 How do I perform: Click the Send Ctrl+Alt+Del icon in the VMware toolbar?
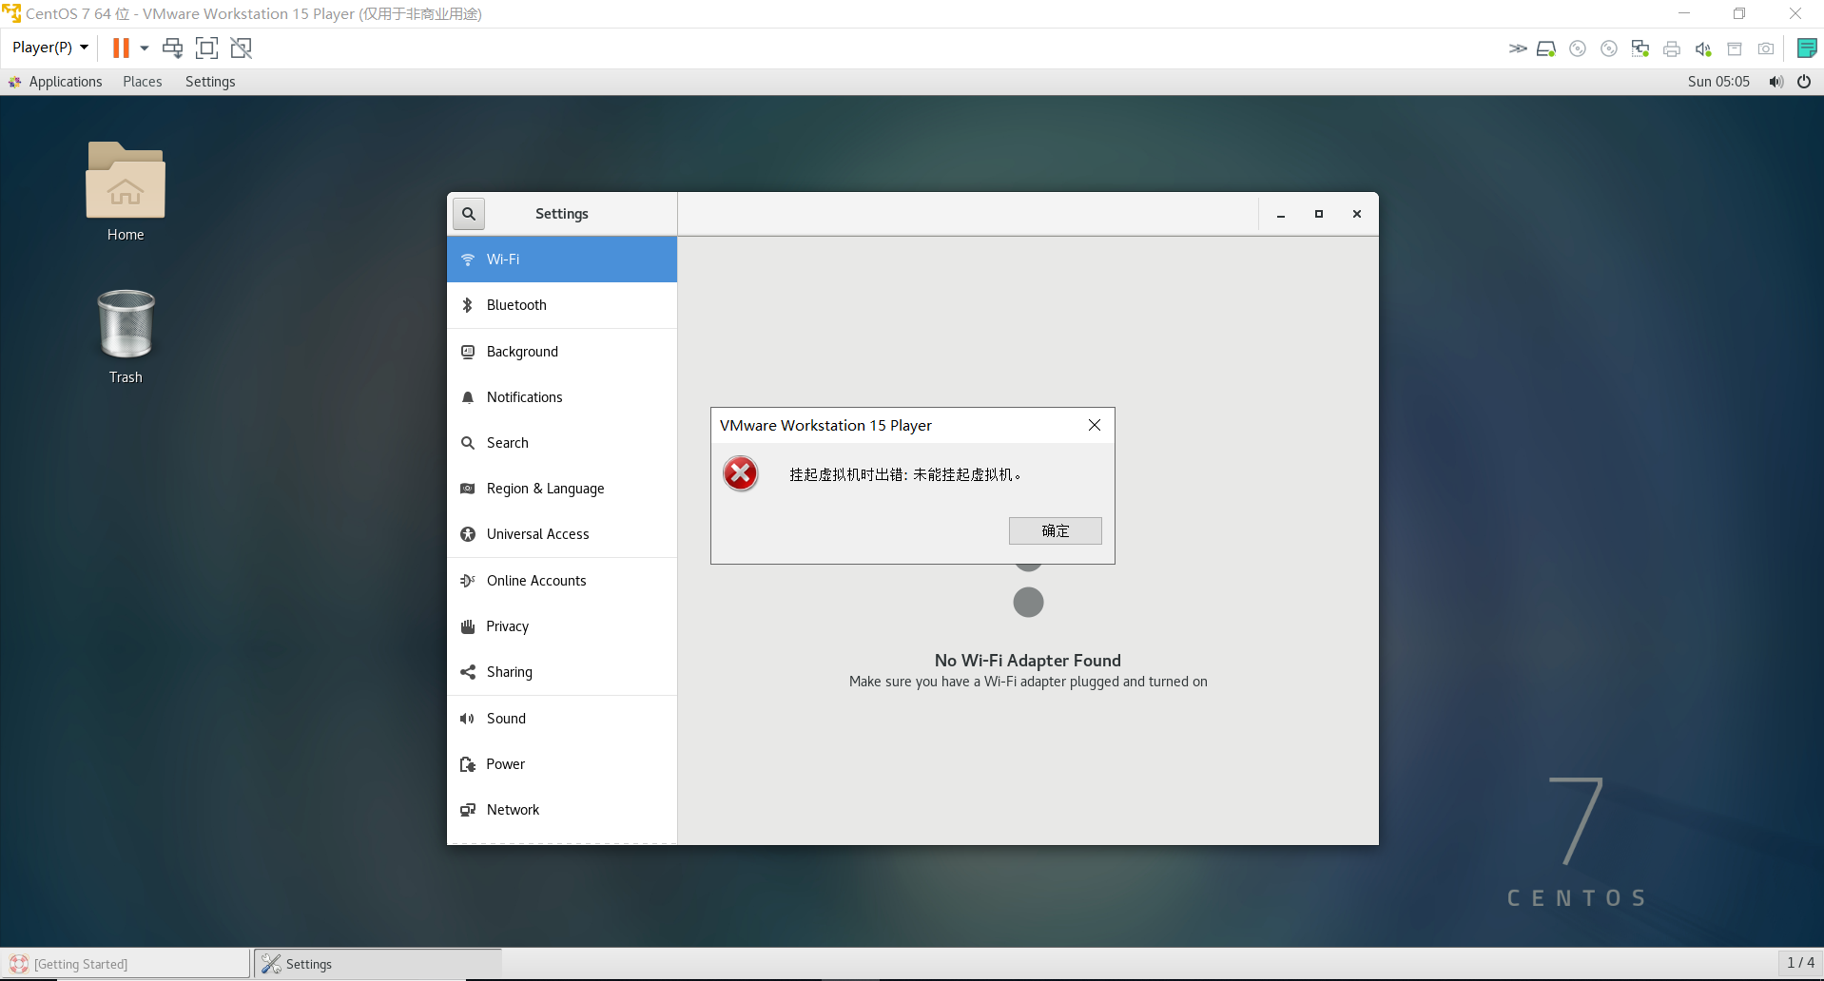pyautogui.click(x=172, y=48)
